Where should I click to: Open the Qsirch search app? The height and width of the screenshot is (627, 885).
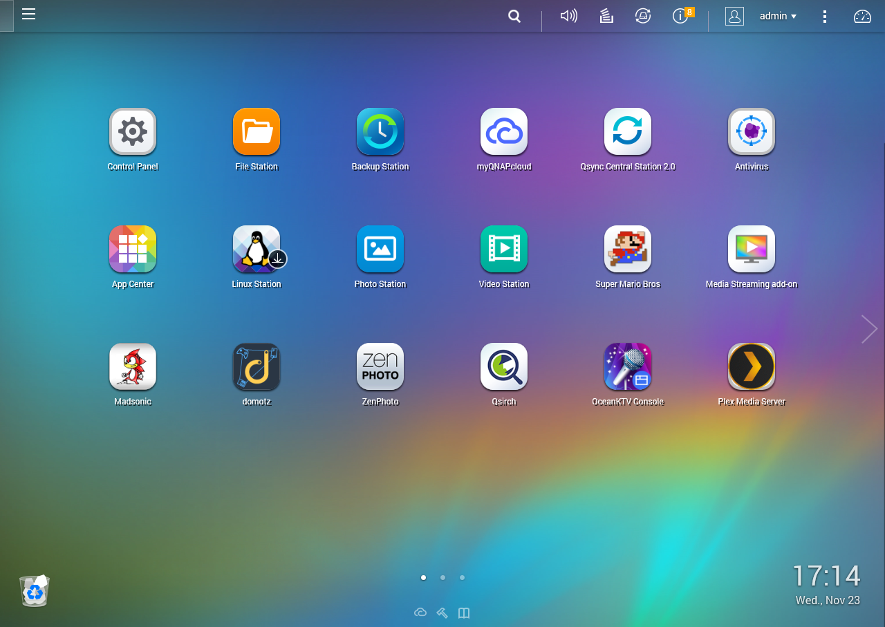pos(504,366)
